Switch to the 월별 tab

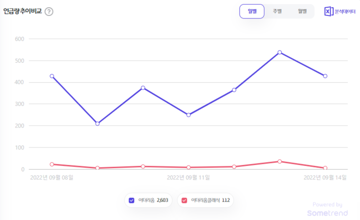pyautogui.click(x=302, y=11)
